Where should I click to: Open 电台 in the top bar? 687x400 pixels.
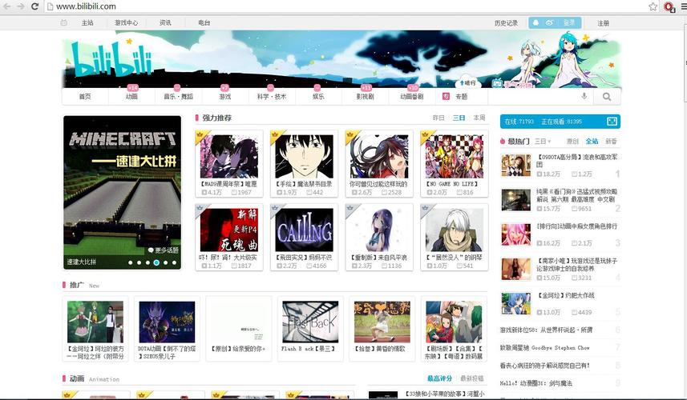(204, 22)
